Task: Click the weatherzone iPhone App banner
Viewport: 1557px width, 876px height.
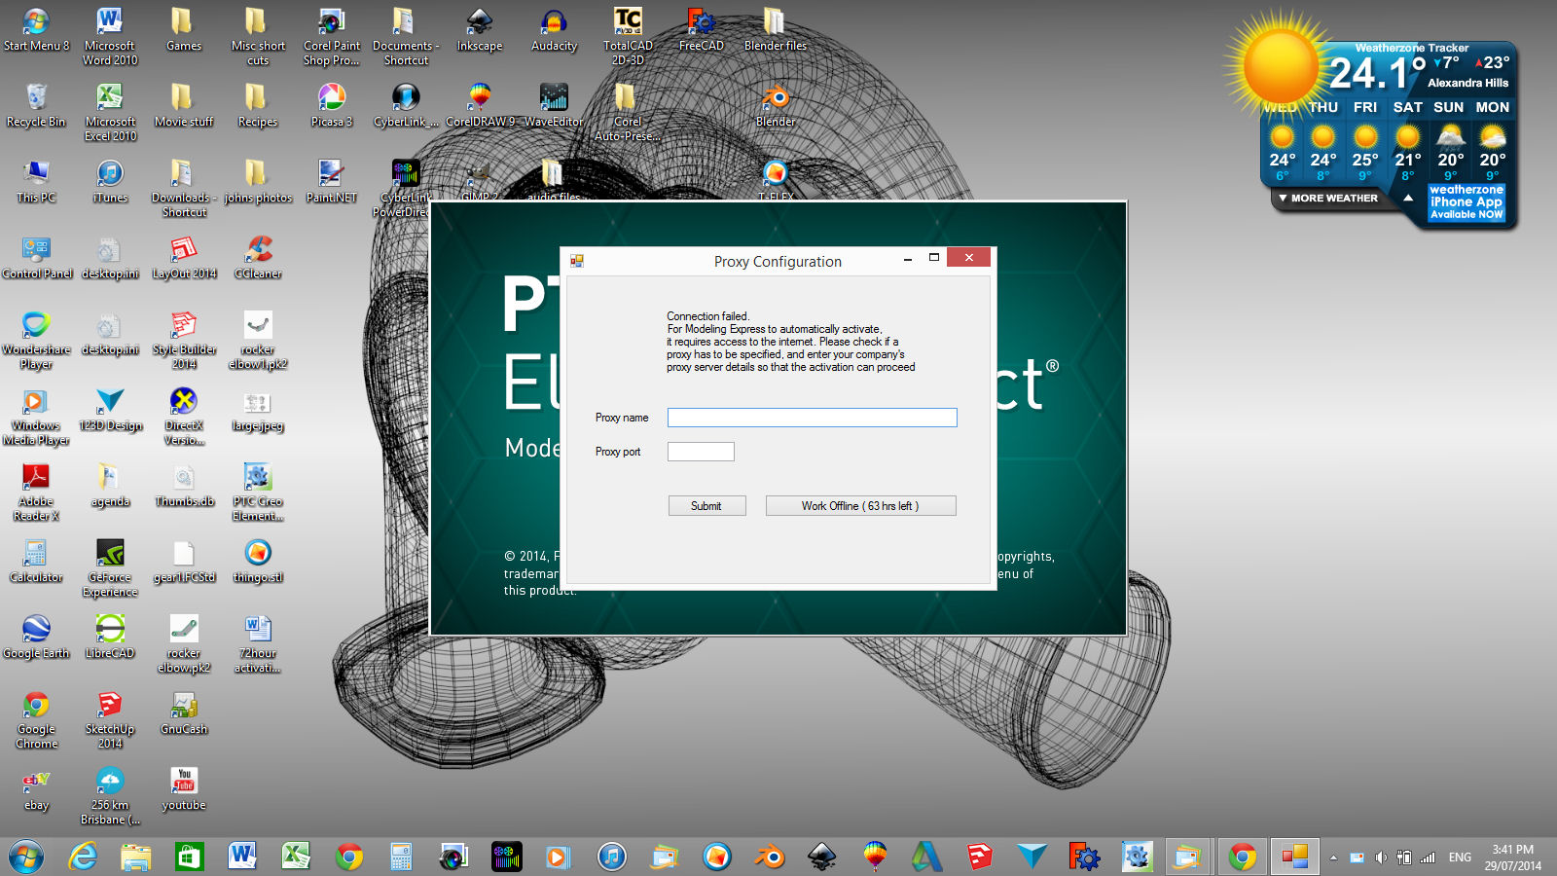Action: pyautogui.click(x=1466, y=202)
